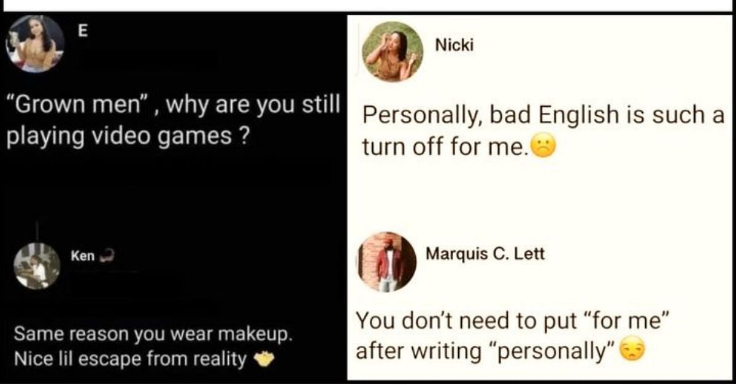Select "Same reason you wear makeup." reply
The width and height of the screenshot is (736, 385).
pos(153,335)
